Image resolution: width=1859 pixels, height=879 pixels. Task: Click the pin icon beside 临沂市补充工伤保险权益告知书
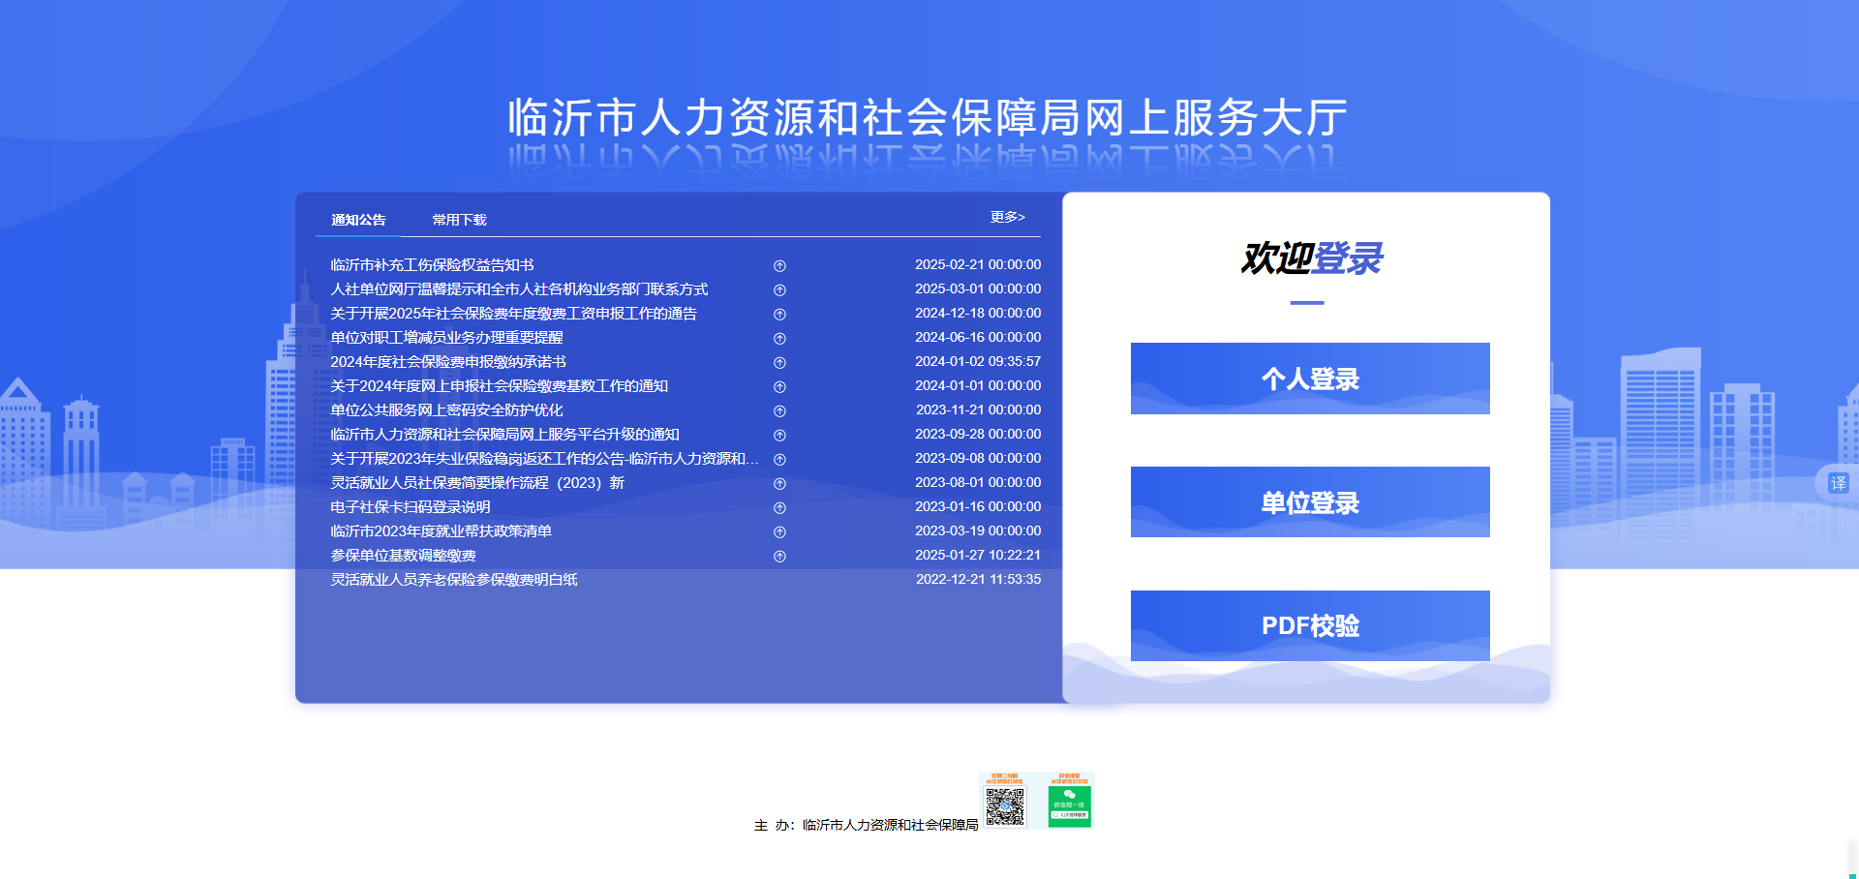[x=779, y=266]
